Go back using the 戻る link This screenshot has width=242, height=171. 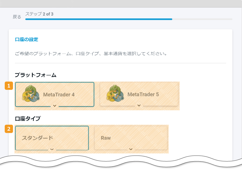(17, 17)
